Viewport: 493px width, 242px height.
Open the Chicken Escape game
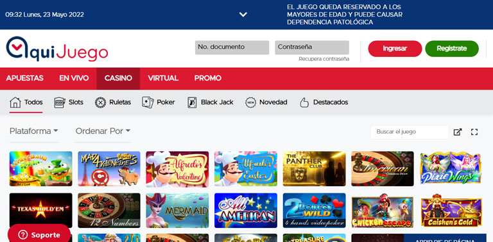(383, 211)
